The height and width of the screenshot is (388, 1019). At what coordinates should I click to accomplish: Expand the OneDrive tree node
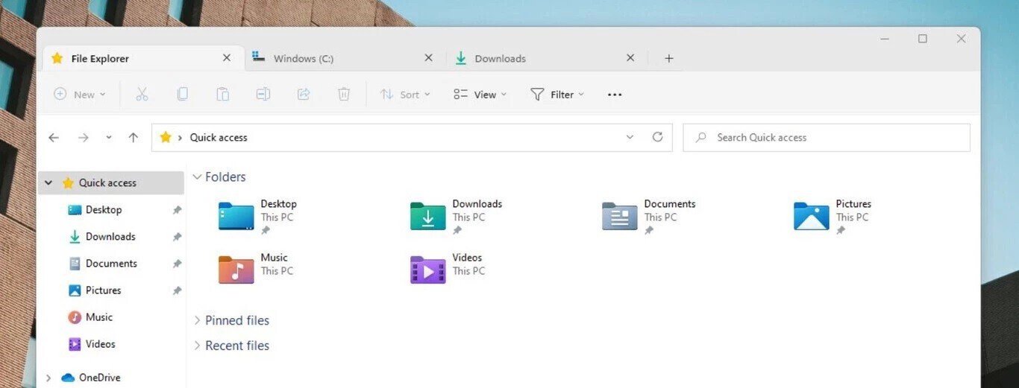(x=48, y=378)
